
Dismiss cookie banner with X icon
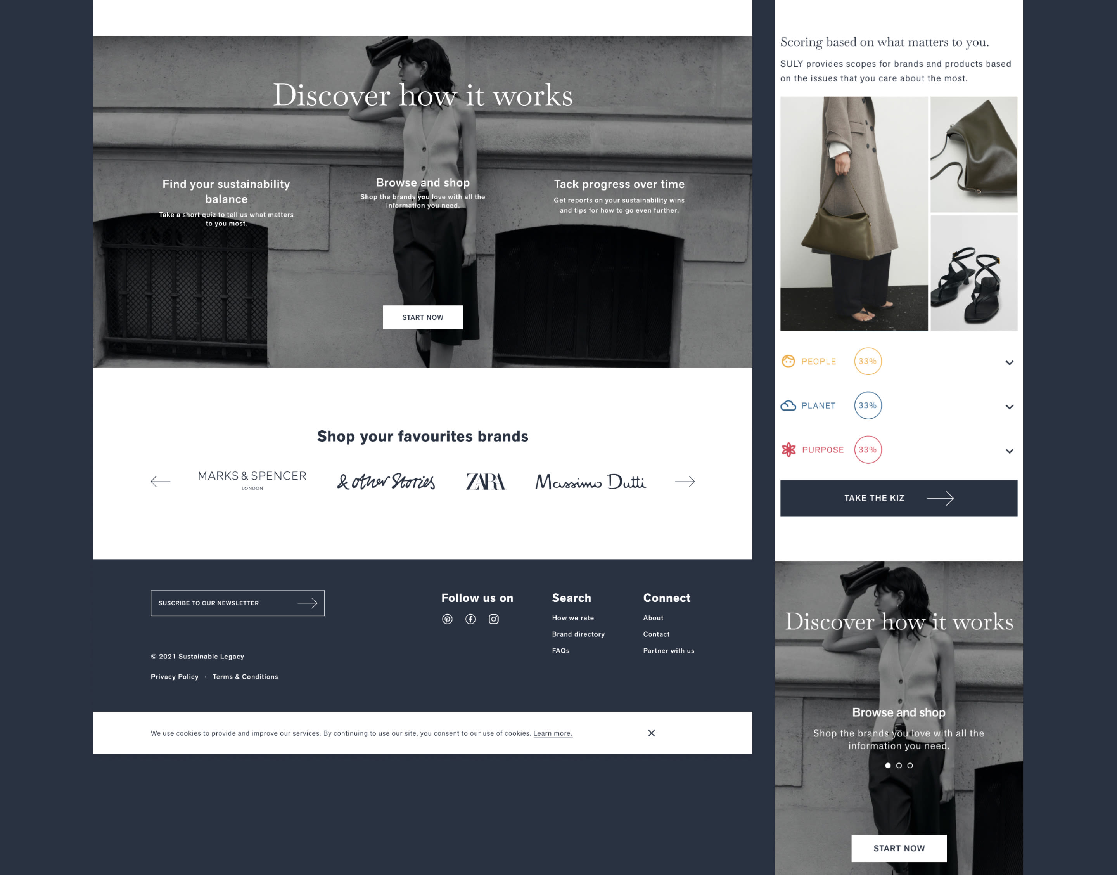point(651,733)
